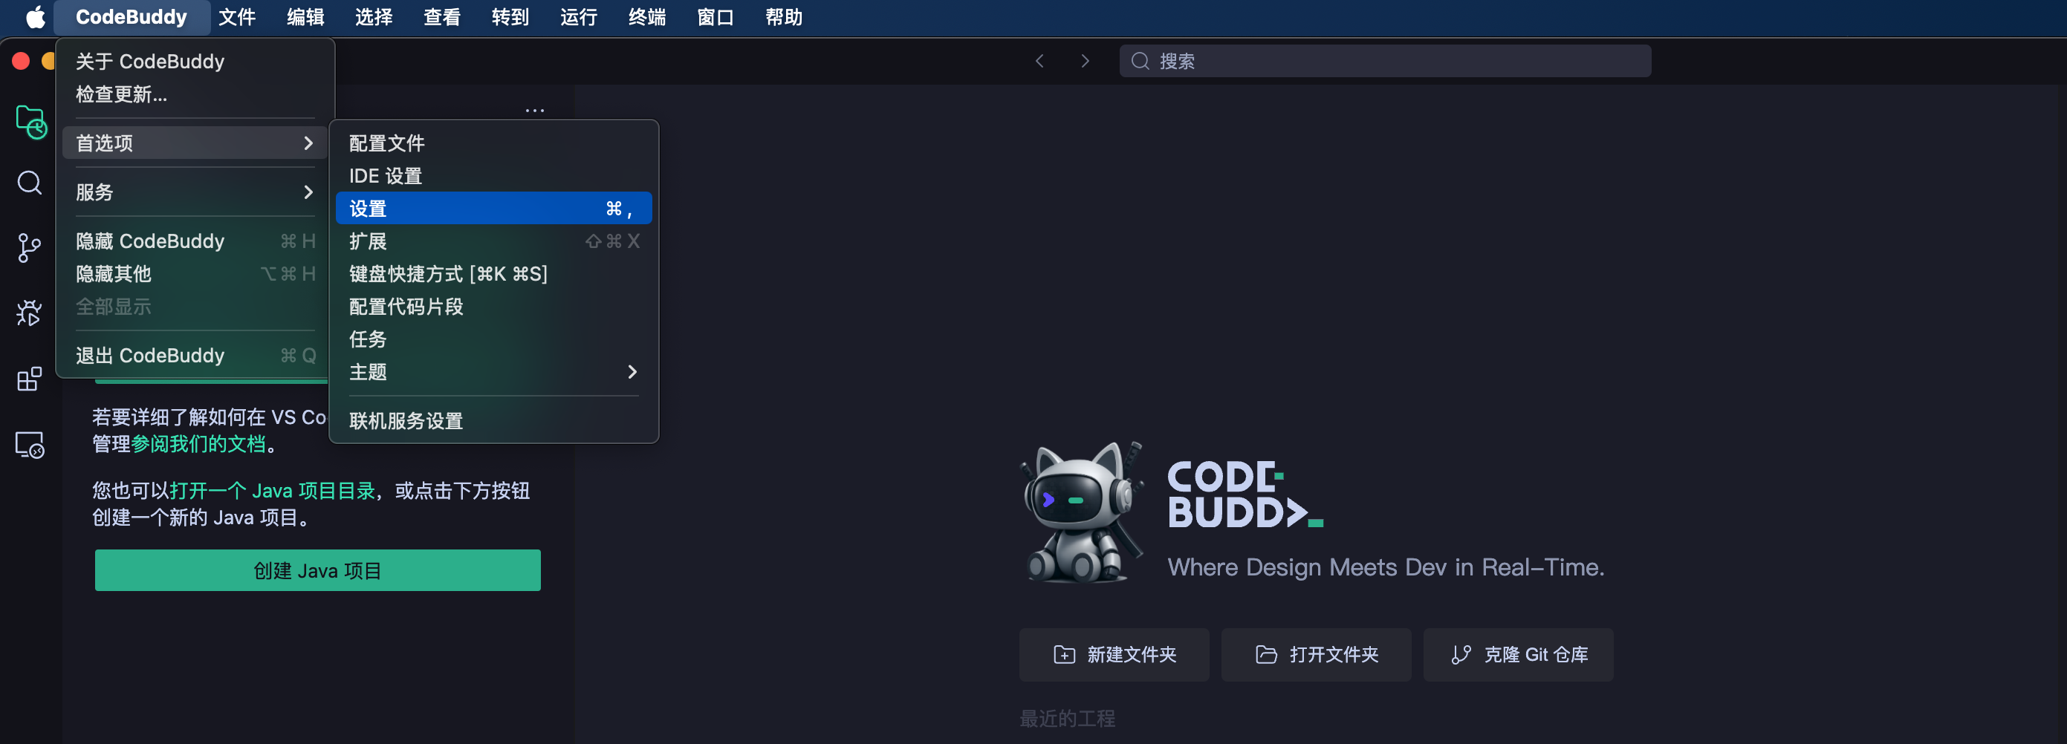
Task: Open the 打开一个 Java 项目目录 link
Action: [272, 491]
